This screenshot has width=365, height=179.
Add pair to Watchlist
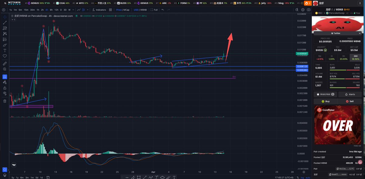[325, 95]
